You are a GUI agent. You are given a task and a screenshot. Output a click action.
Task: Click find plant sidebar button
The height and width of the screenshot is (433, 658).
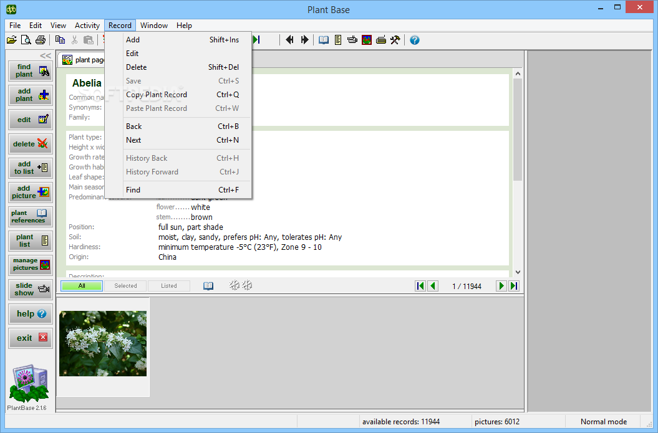(31, 71)
